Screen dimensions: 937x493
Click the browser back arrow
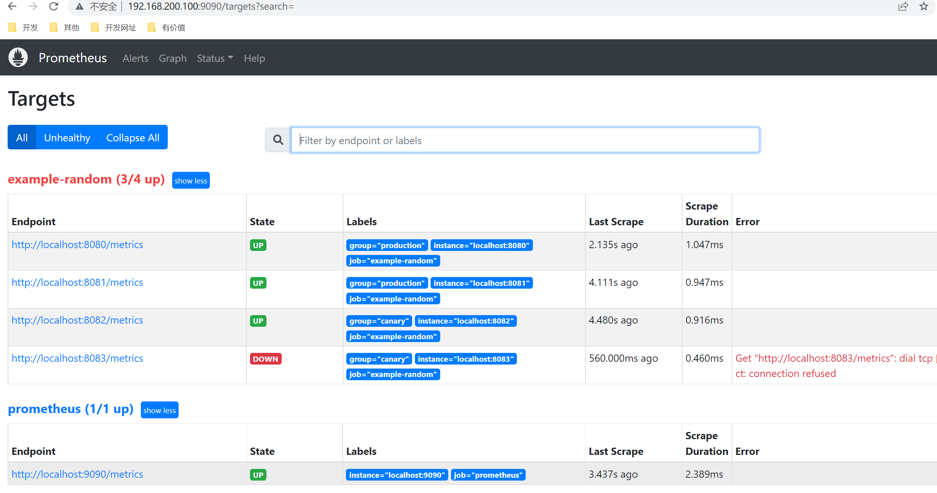[12, 6]
